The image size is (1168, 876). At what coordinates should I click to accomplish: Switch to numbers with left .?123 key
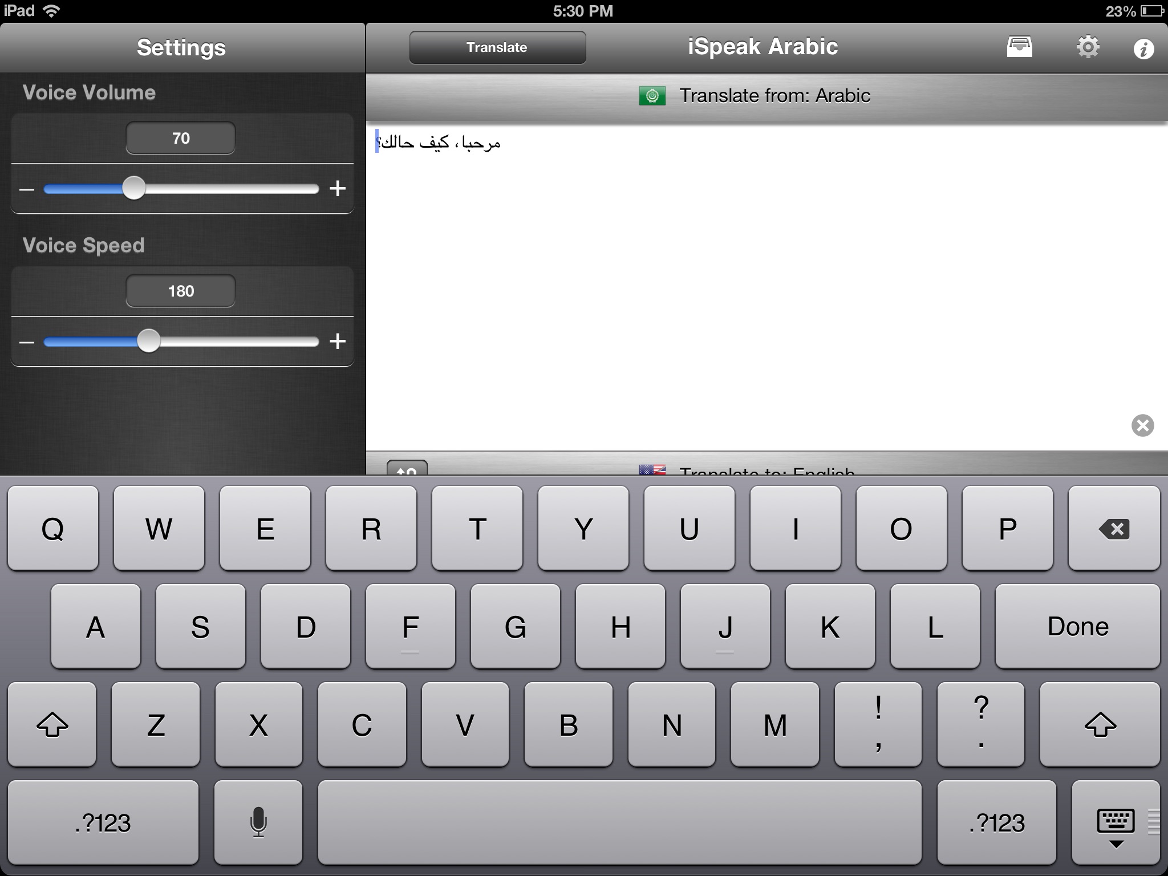pyautogui.click(x=103, y=822)
